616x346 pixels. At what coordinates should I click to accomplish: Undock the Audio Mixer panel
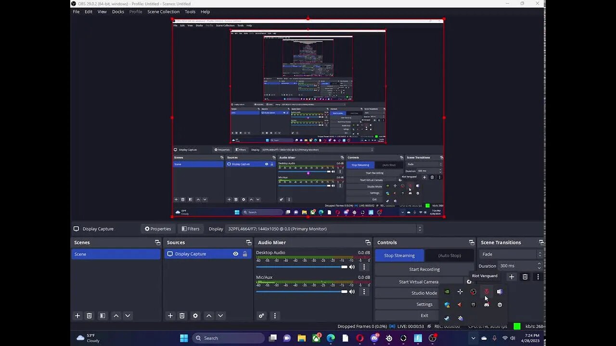368,243
